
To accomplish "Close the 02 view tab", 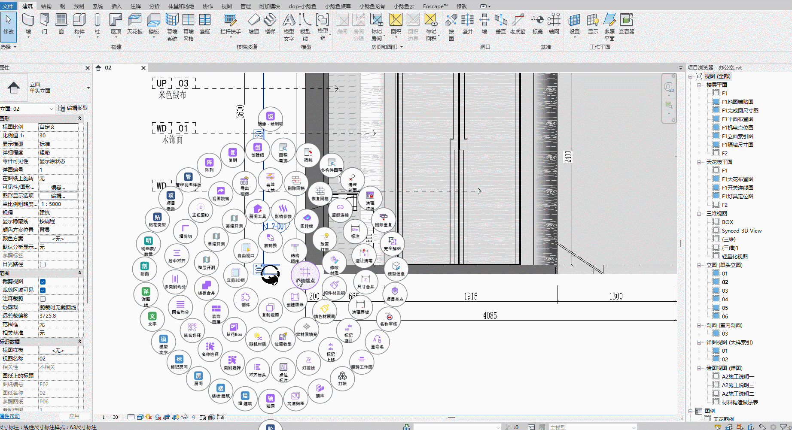I will point(143,68).
